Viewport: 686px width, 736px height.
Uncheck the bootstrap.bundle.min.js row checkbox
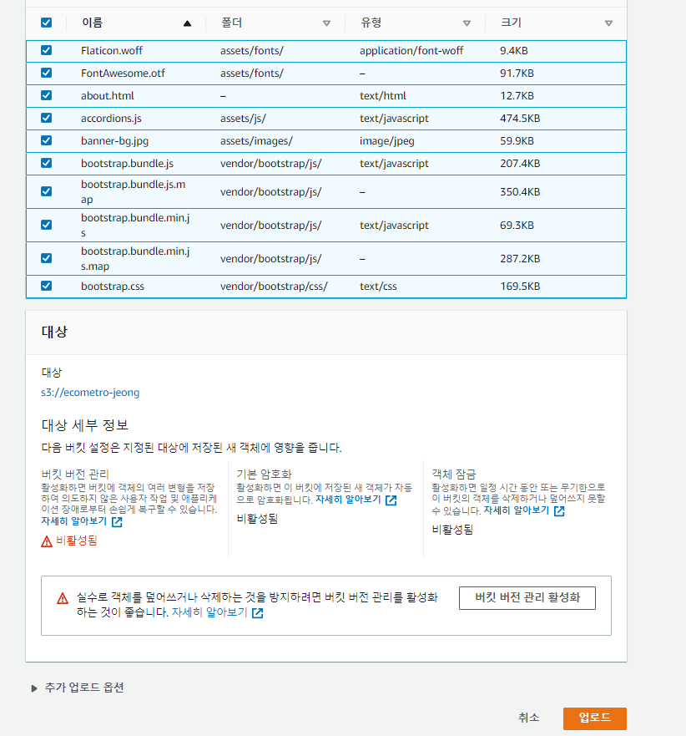tap(46, 225)
